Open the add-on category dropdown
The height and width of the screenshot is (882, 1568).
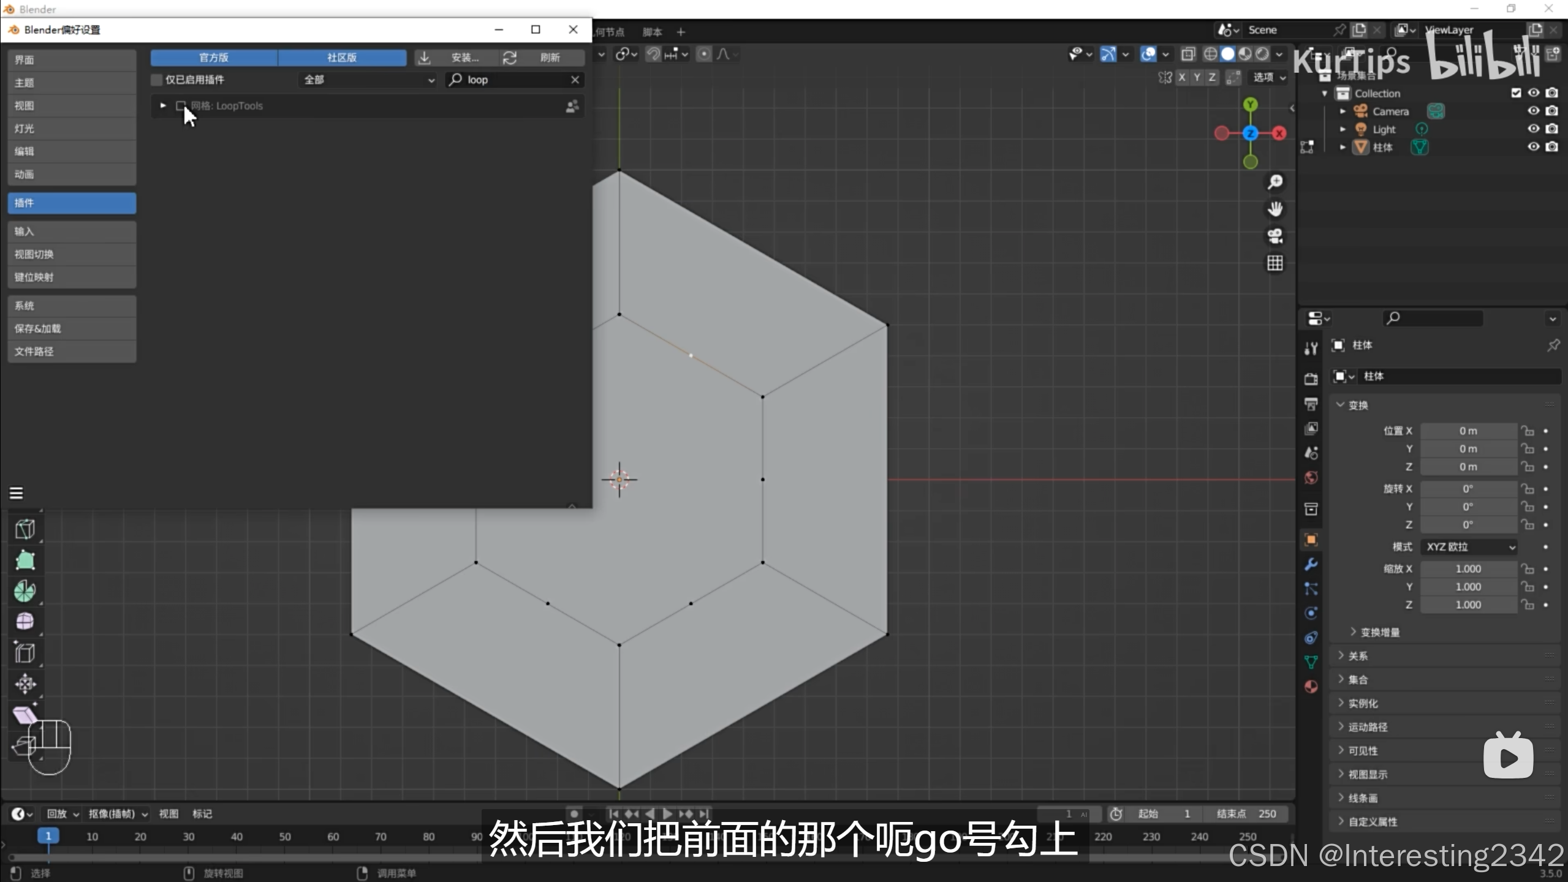pyautogui.click(x=368, y=80)
